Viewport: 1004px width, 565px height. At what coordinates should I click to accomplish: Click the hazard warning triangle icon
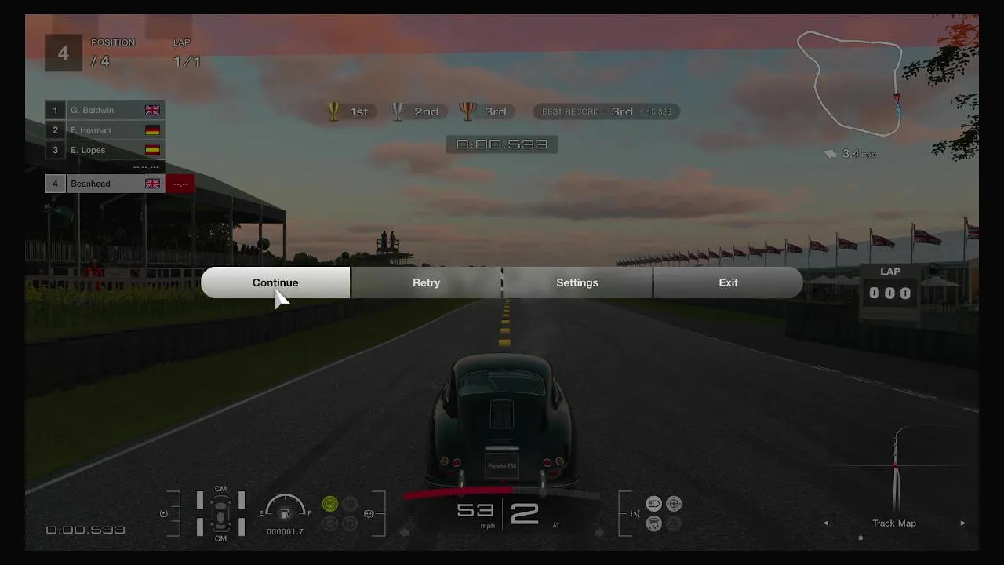[674, 523]
